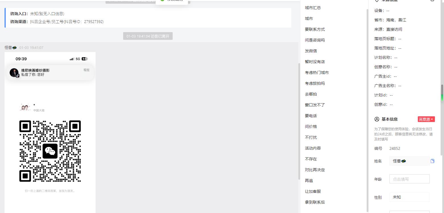444x213 pixels.
Task: Click the 基本信息 section heading
Action: tap(390, 119)
